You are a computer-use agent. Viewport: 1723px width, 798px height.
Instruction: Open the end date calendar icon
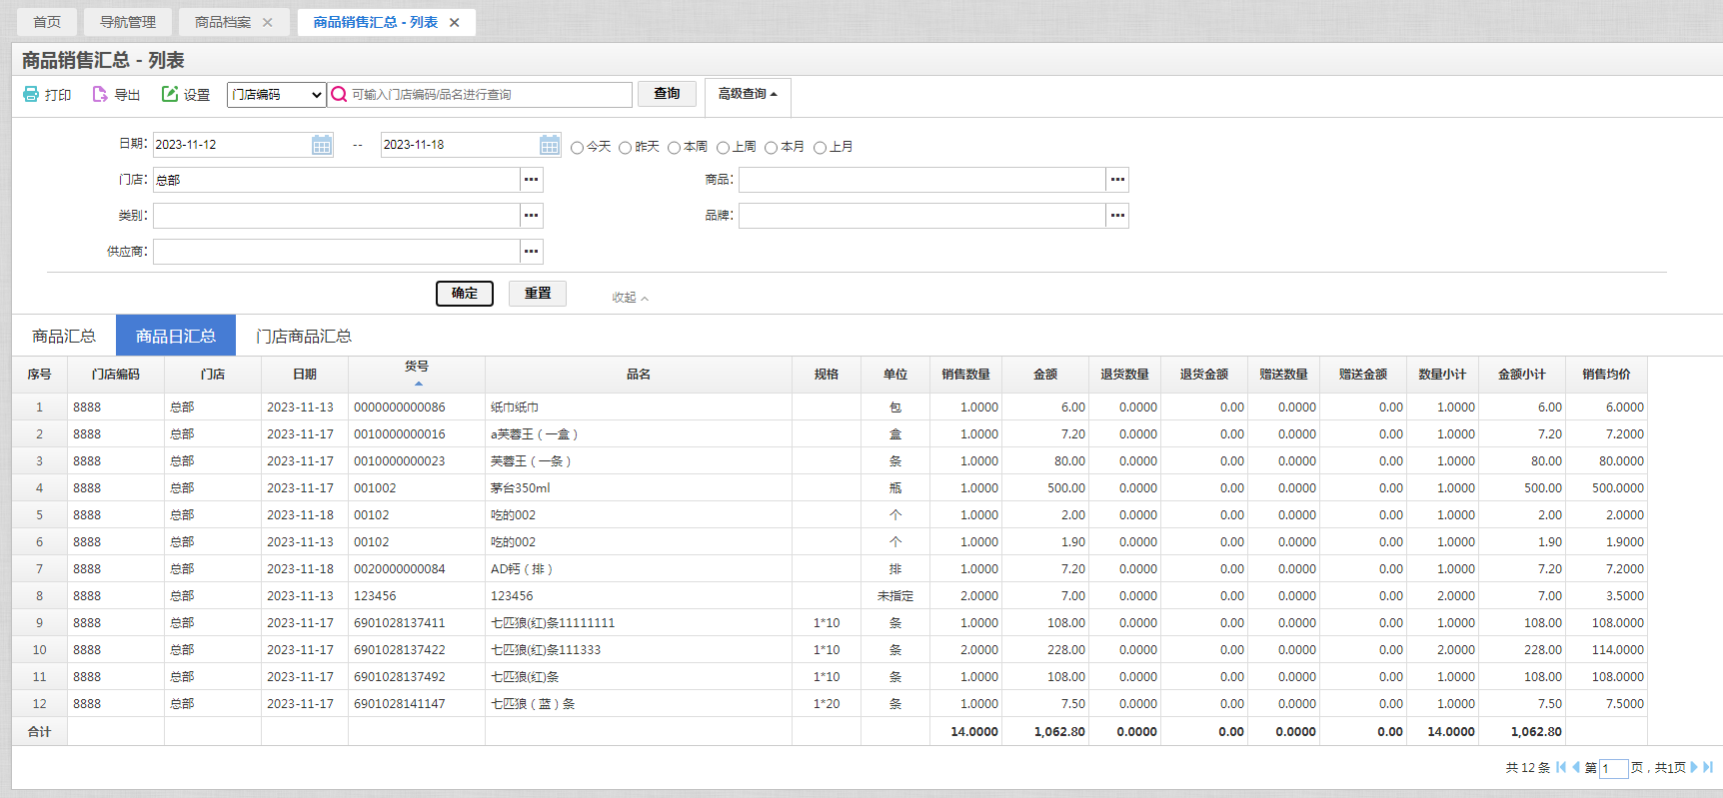coord(550,145)
